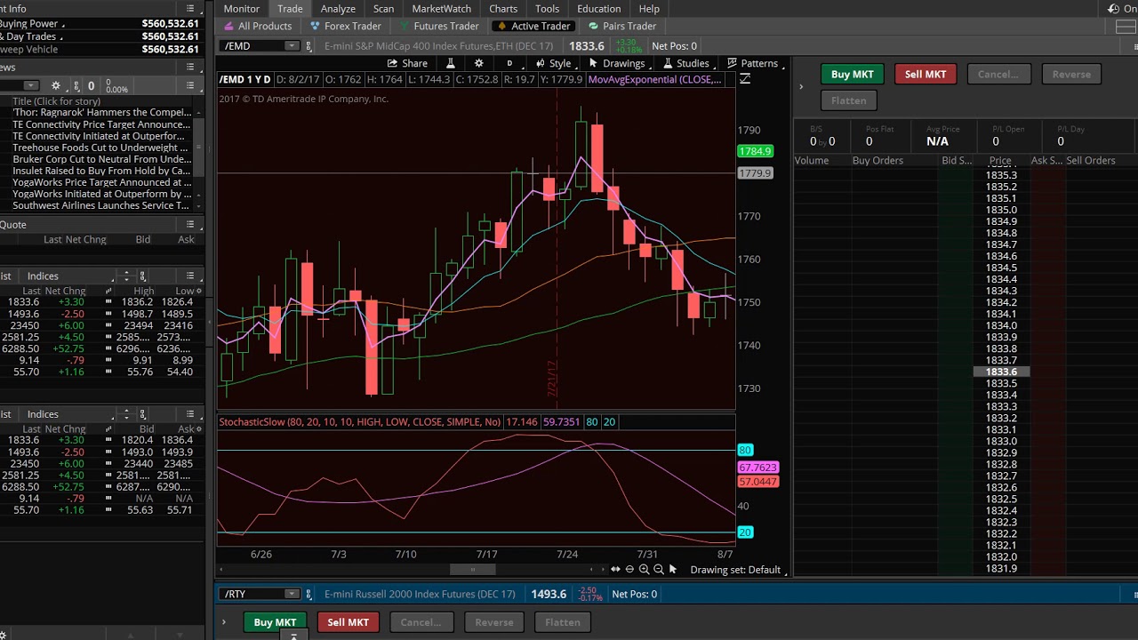Viewport: 1138px width, 640px height.
Task: Switch to the Analyze tab
Action: click(338, 9)
